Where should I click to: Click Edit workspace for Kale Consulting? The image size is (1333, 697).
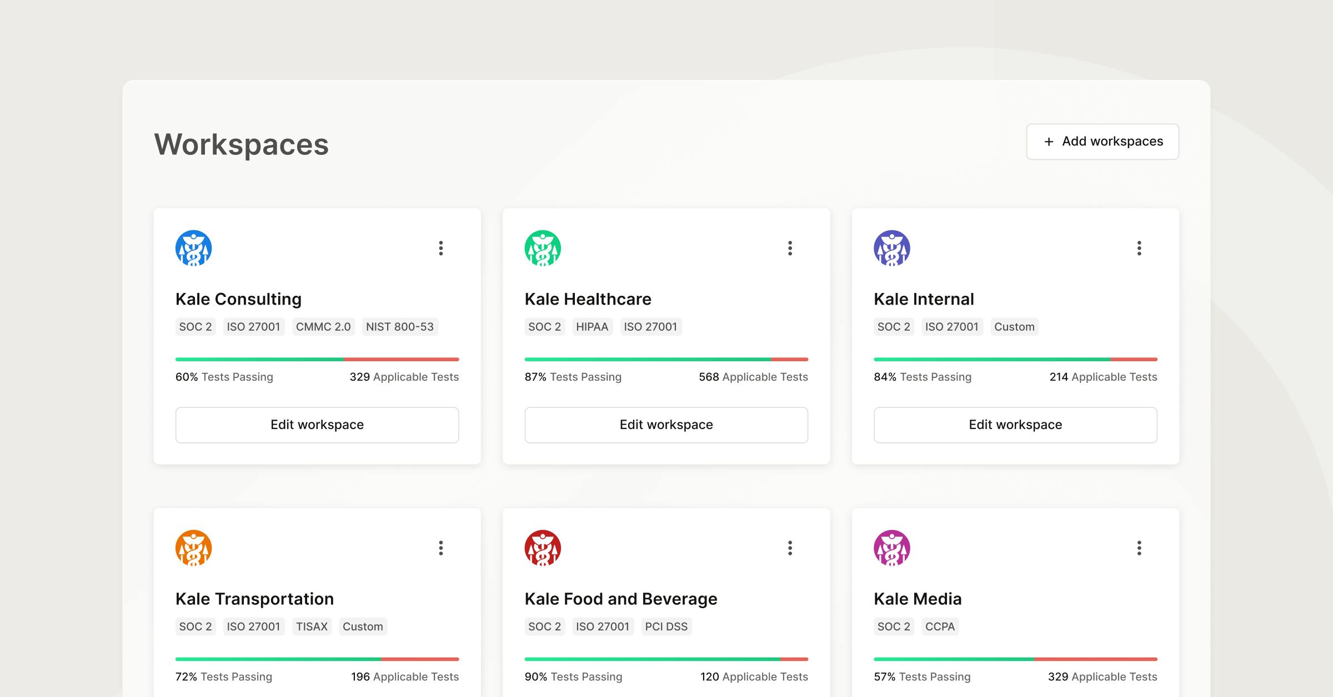317,425
